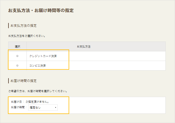The height and width of the screenshot is (123, 175).
Task: Click the お支払方法の指定 section heading
Action: tap(24, 26)
